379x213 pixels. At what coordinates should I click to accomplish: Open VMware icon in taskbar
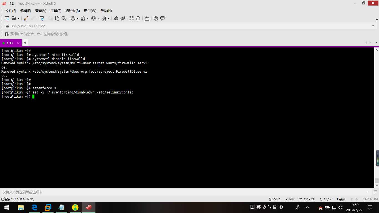coord(48,207)
